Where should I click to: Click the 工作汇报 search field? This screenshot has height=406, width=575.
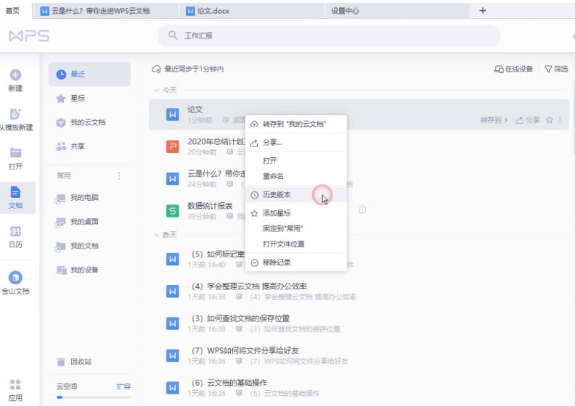(x=329, y=36)
